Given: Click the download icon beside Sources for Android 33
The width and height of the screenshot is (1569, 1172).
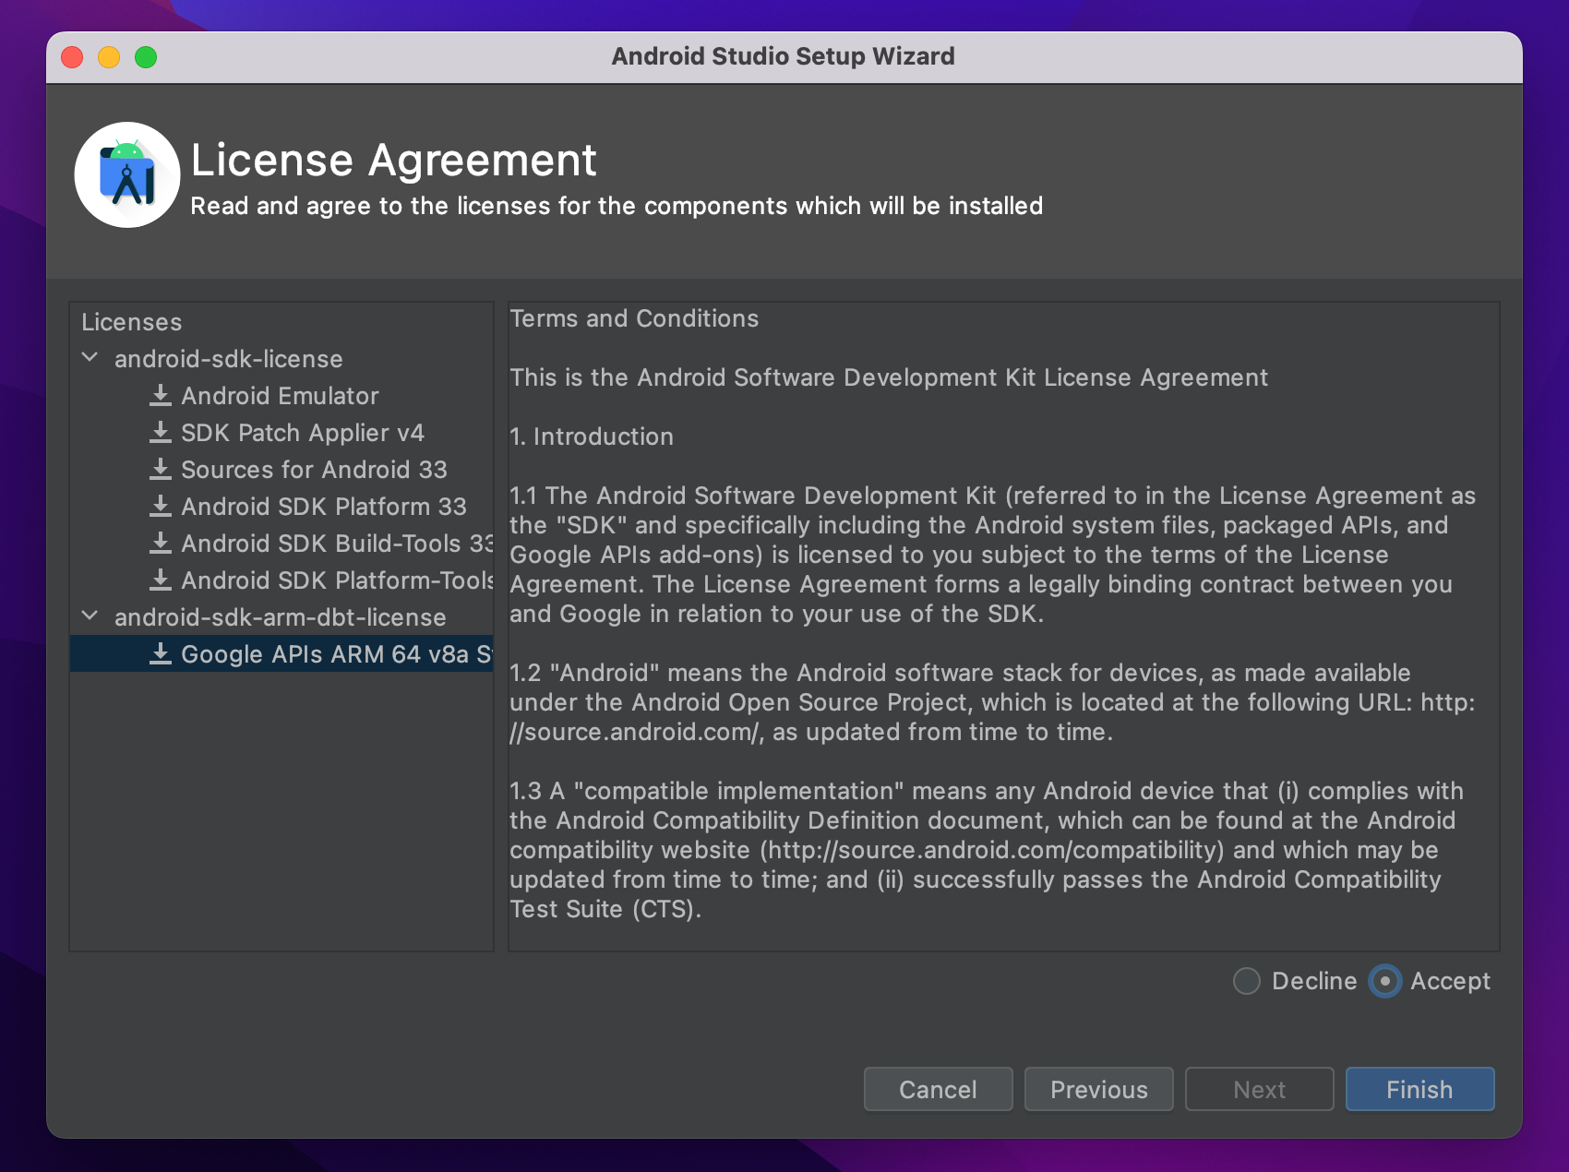Looking at the screenshot, I should click(161, 469).
